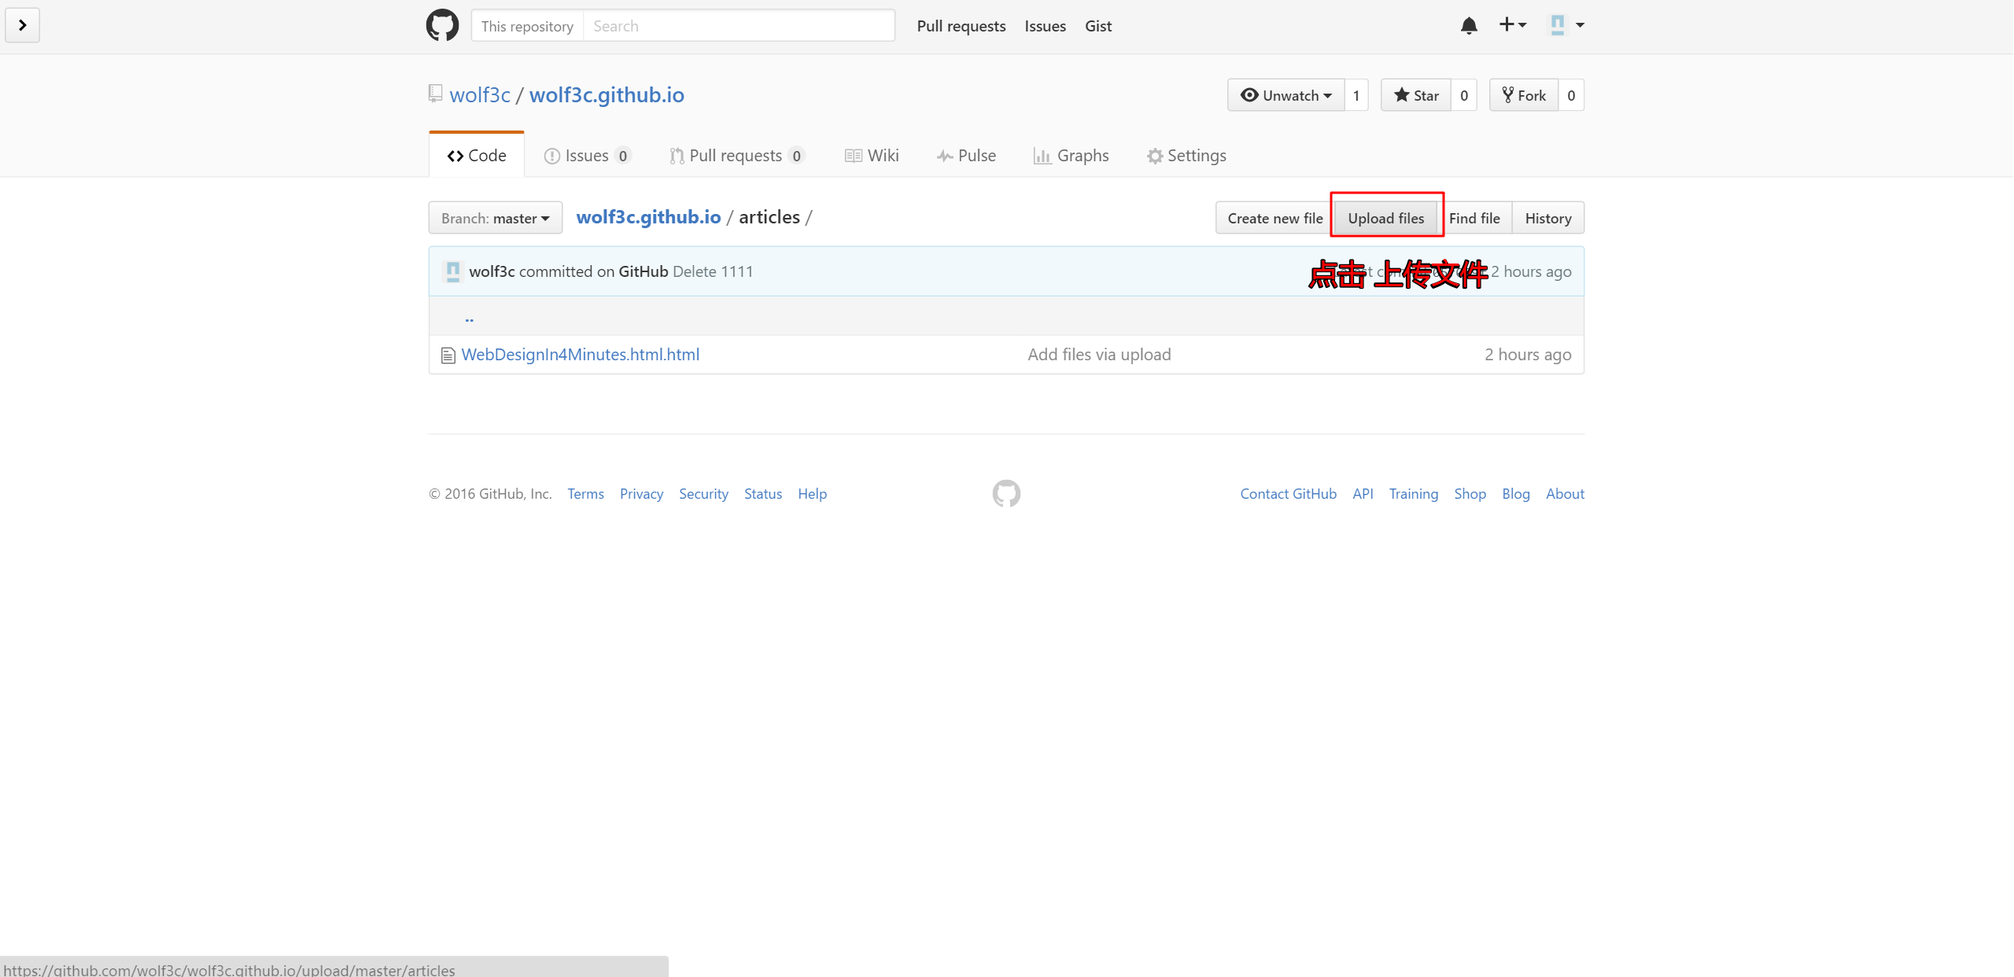Click the GitHub Octocat logo in header
This screenshot has width=2014, height=977.
[x=442, y=25]
